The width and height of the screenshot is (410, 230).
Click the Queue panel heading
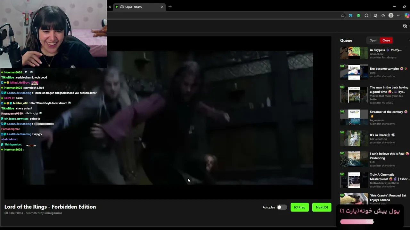pyautogui.click(x=346, y=41)
